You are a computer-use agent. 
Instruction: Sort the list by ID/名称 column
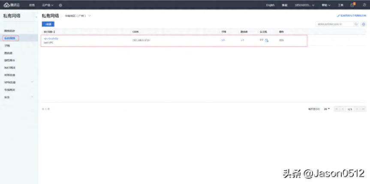pyautogui.click(x=54, y=32)
